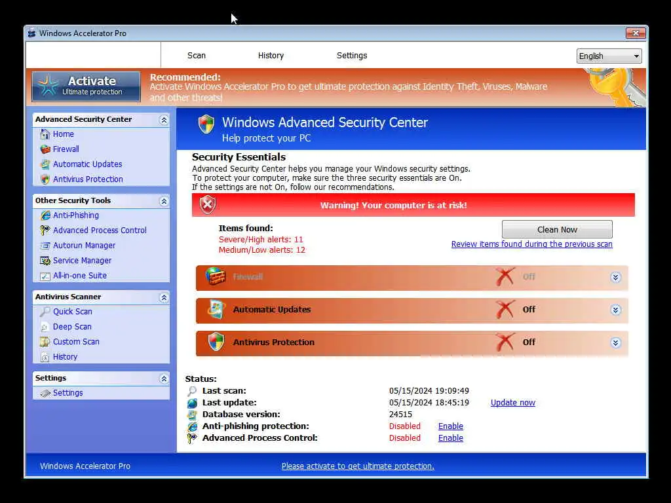Click the Automatic Updates panel icon
This screenshot has height=503, width=671.
216,309
